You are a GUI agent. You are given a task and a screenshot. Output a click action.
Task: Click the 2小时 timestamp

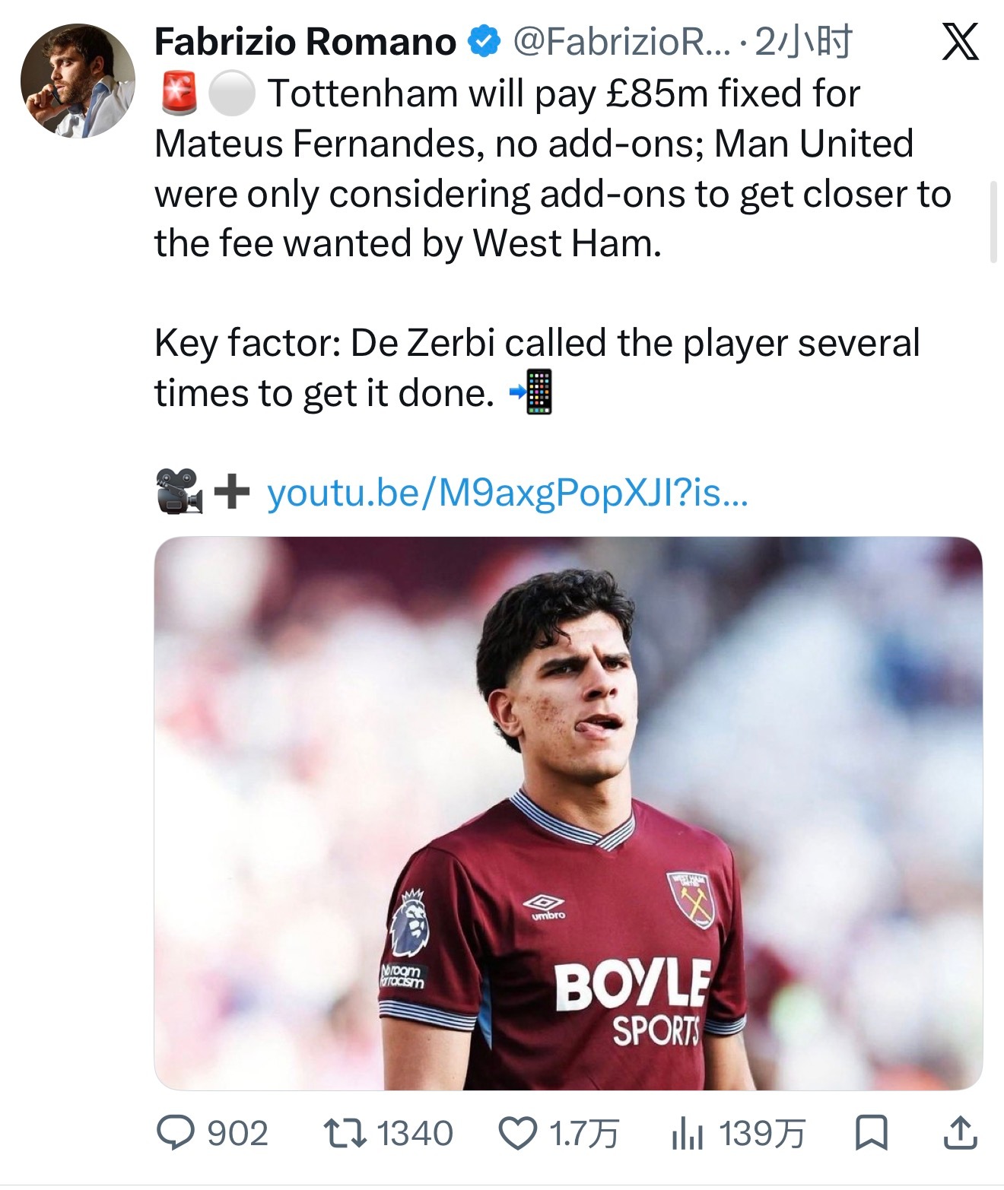click(803, 42)
